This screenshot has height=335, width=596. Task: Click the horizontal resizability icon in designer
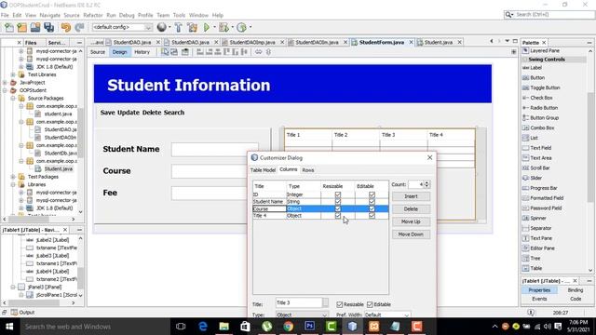259,52
